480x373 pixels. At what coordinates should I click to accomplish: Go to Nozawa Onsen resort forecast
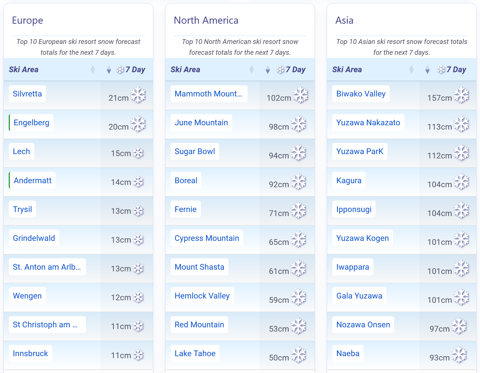(x=363, y=325)
